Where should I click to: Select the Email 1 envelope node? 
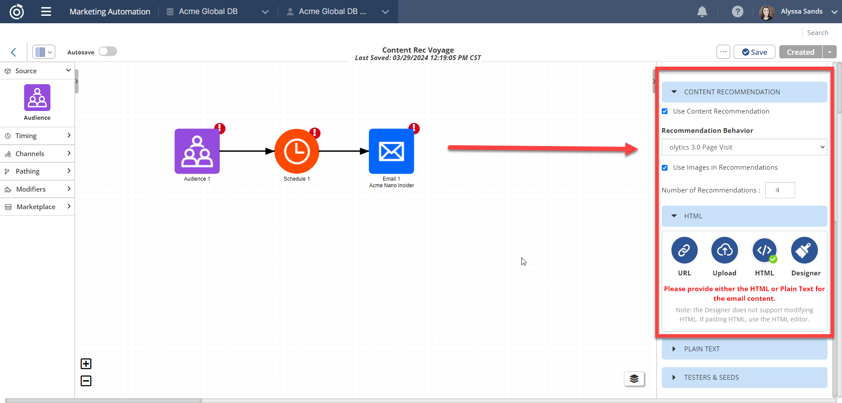(x=391, y=151)
